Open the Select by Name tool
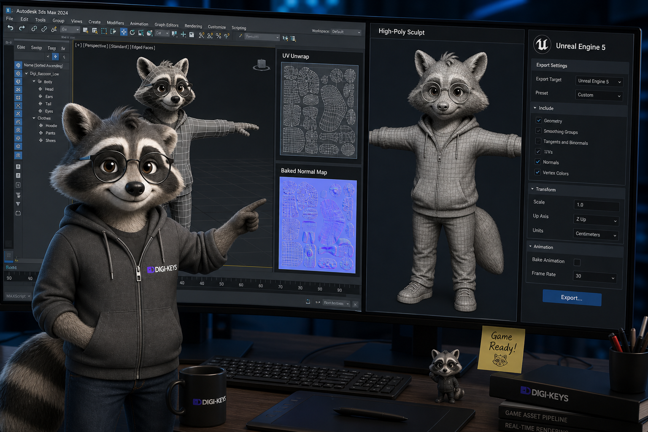This screenshot has height=432, width=648. 95,30
